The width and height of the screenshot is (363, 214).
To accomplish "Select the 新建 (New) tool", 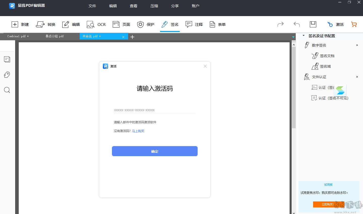I will (x=20, y=24).
